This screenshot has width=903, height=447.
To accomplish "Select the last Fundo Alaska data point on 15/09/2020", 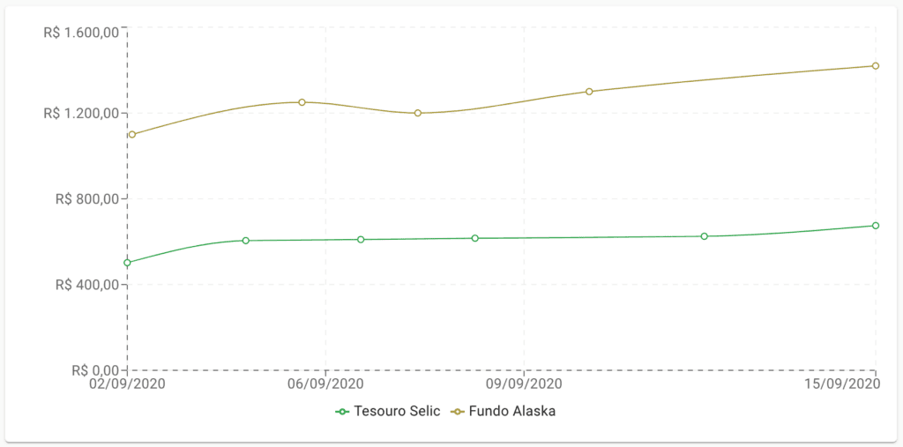I will [876, 65].
